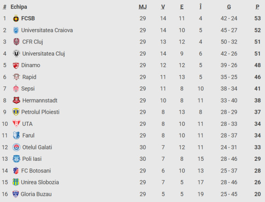The image size is (265, 202).
Task: Click the Dinamo red crest icon
Action: pyautogui.click(x=16, y=65)
